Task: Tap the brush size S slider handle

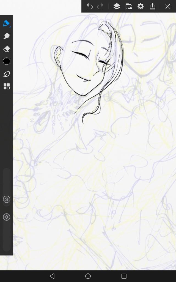Action: coord(7,199)
